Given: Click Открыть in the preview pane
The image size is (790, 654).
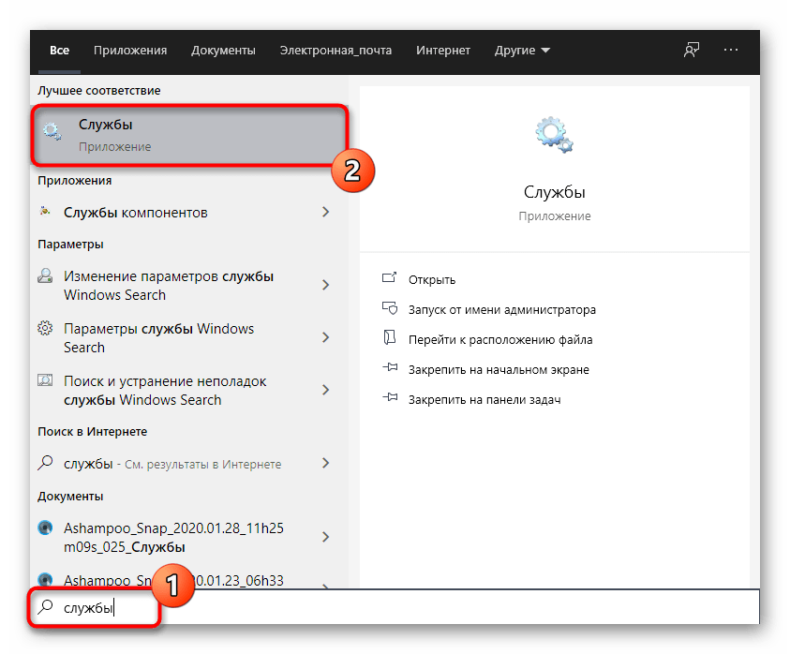Looking at the screenshot, I should click(431, 279).
